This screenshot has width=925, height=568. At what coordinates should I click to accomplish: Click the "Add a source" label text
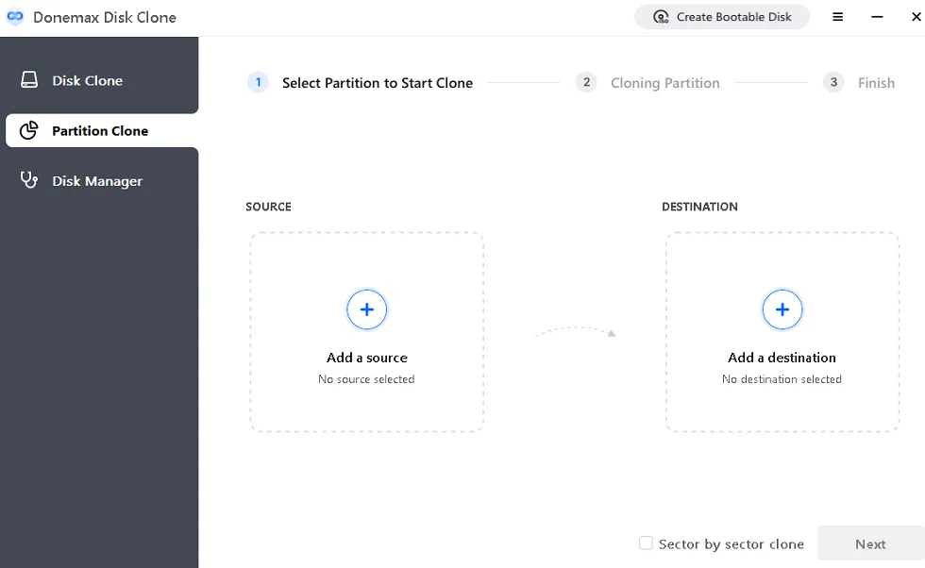pyautogui.click(x=367, y=358)
